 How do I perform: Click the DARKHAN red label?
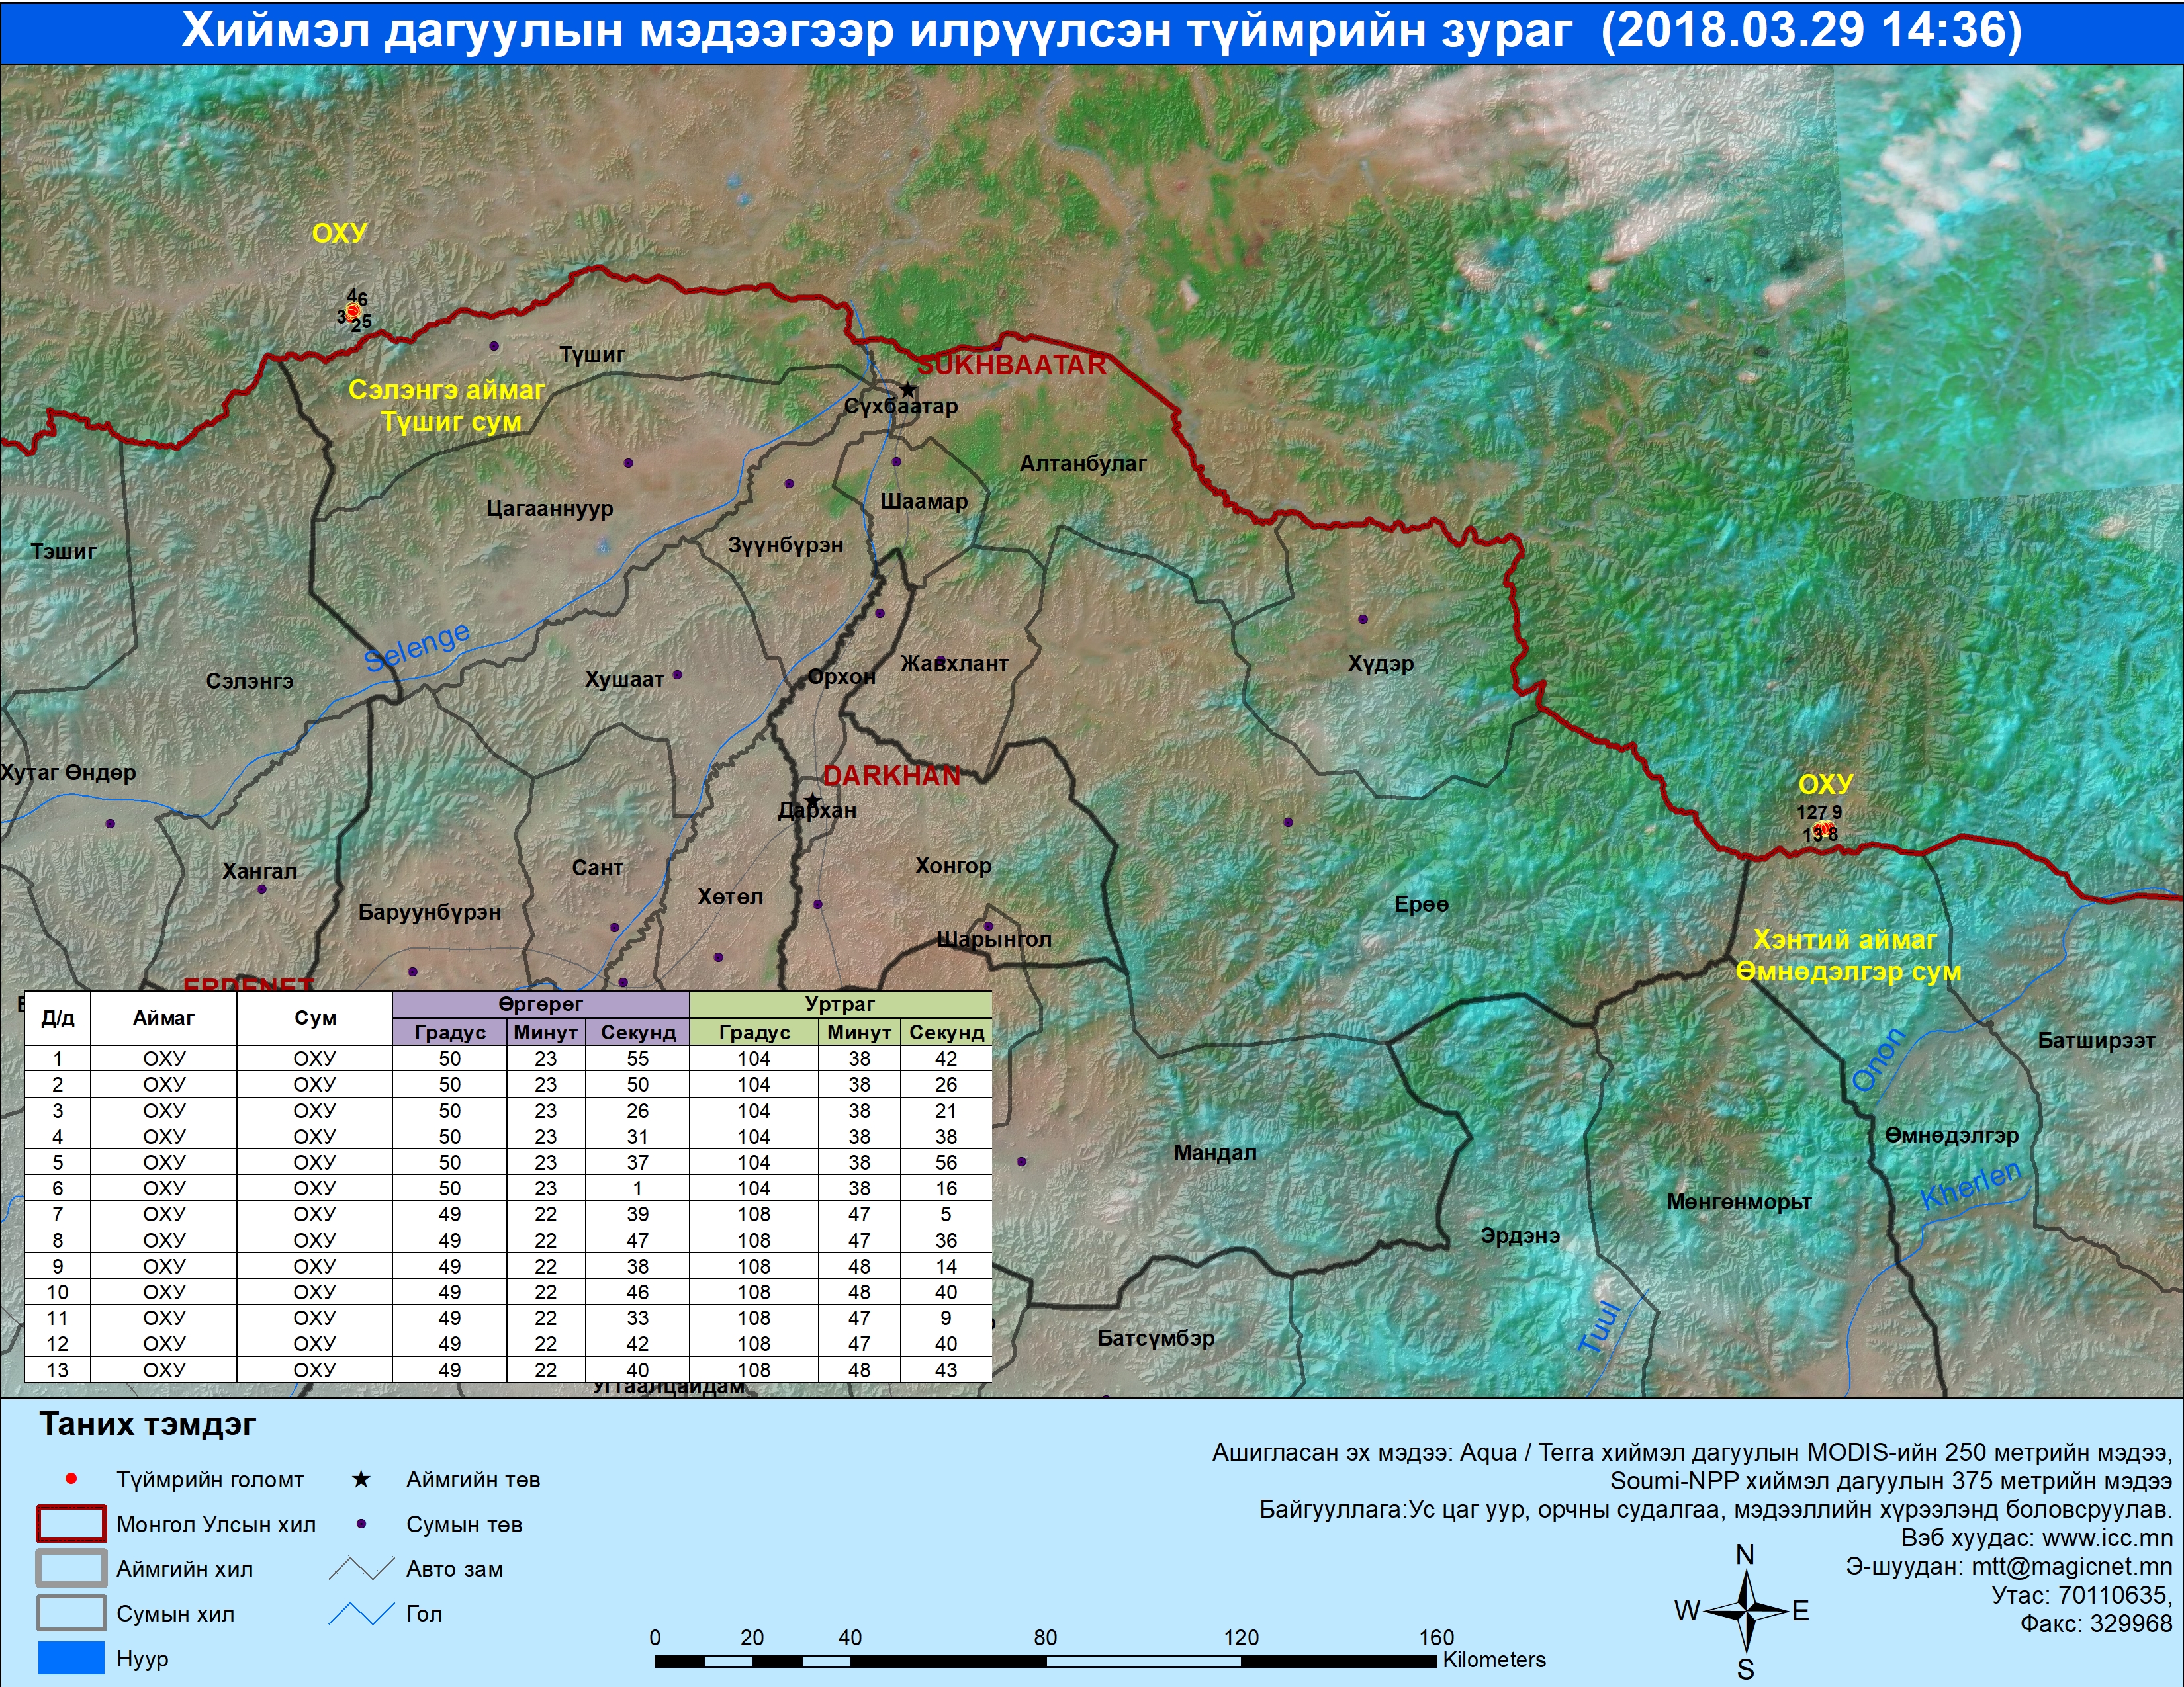coord(891,775)
